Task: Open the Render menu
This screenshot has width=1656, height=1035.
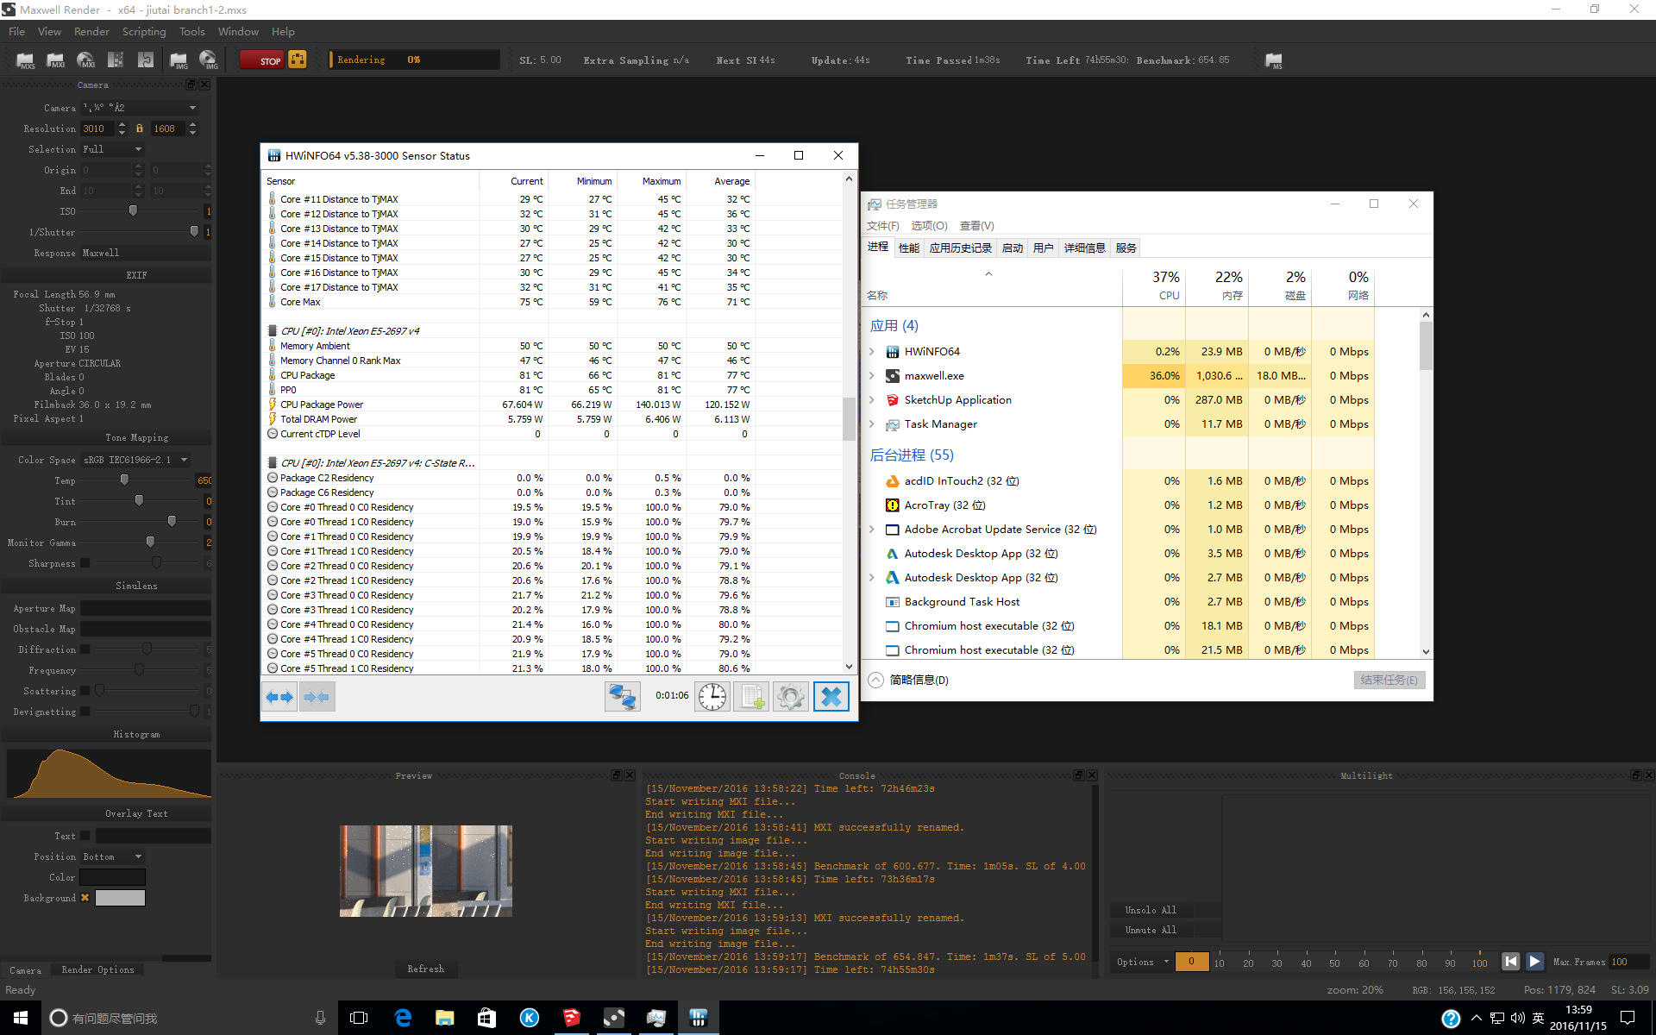Action: [91, 32]
